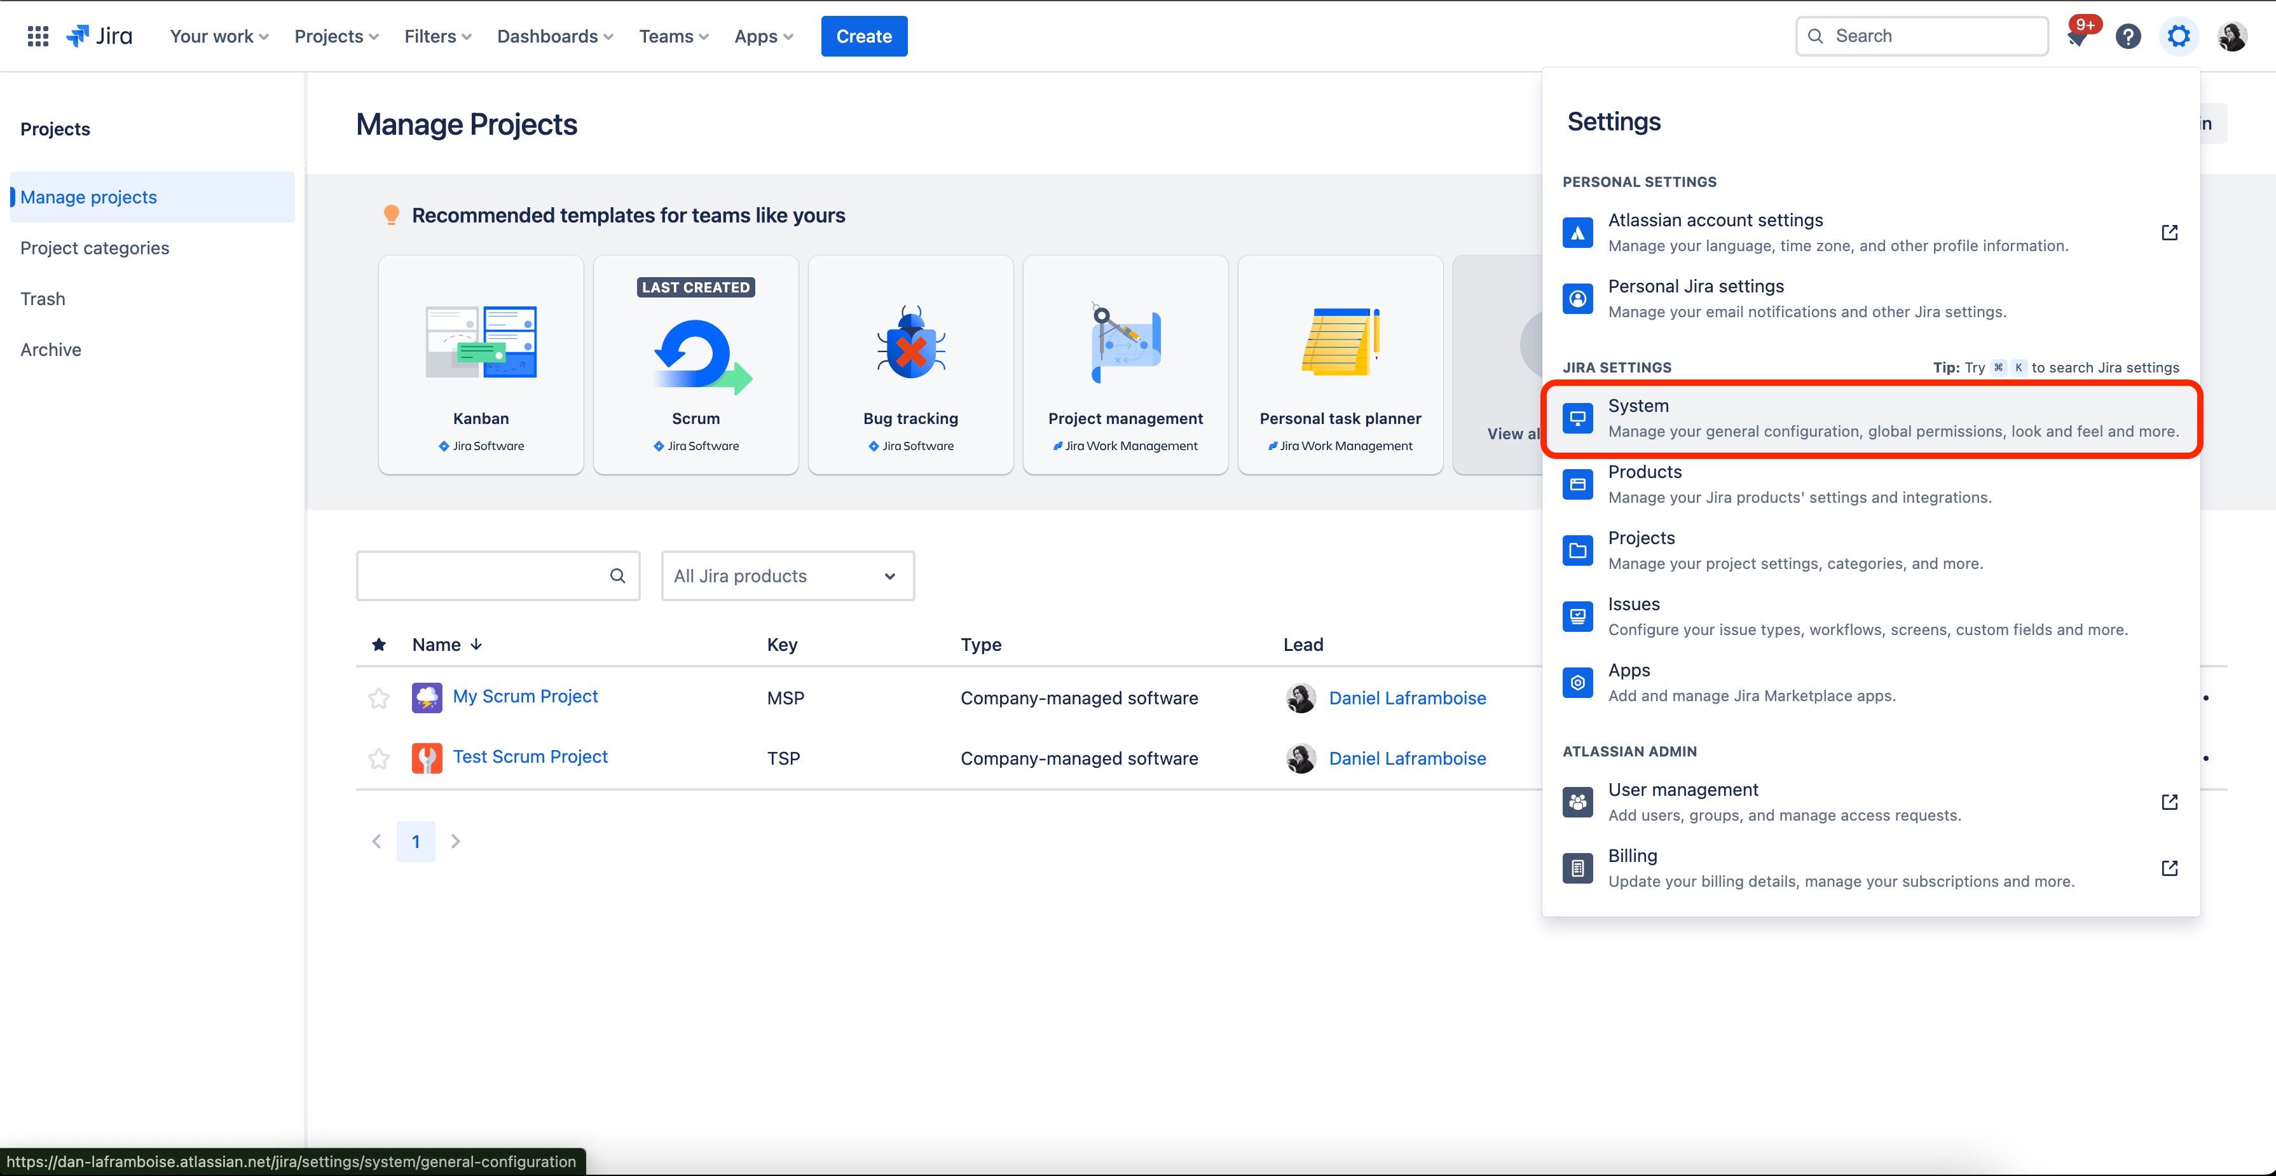Viewport: 2276px width, 1176px height.
Task: Open Personal Jira settings entry
Action: pos(1871,299)
